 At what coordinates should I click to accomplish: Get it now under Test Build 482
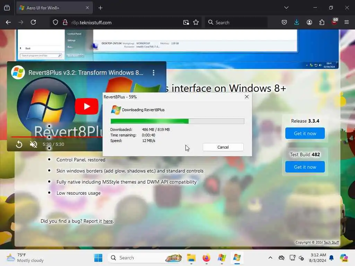305,167
